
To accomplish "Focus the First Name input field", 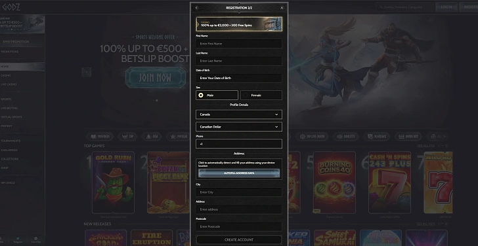I will [239, 44].
